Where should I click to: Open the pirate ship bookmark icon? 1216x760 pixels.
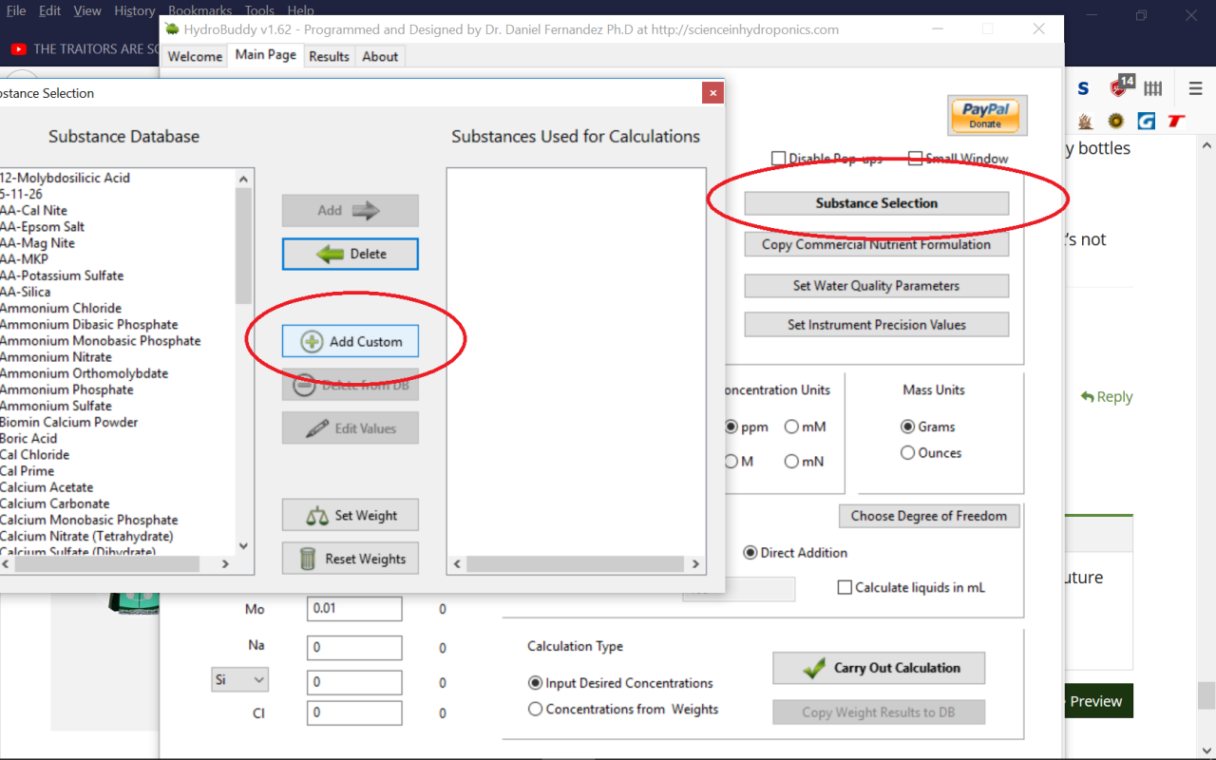coord(1085,121)
